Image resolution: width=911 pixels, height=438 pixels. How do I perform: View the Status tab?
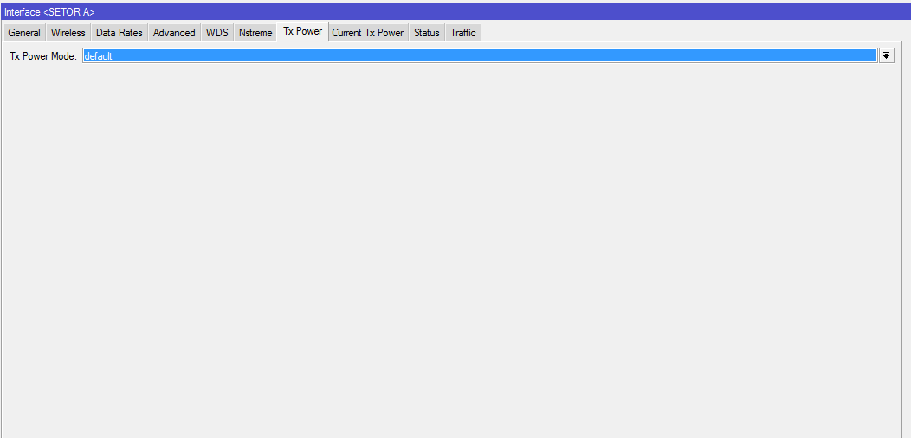click(426, 33)
